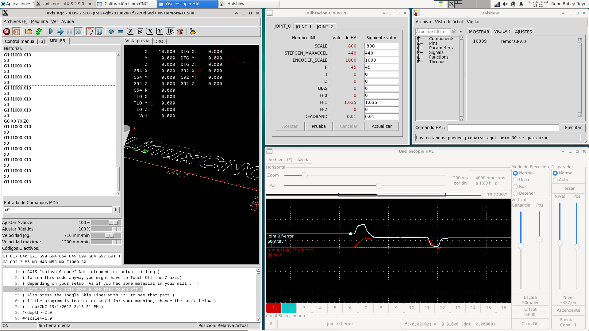
Task: Click the 'Ir' button beside the MDI entry
Action: [x=116, y=210]
